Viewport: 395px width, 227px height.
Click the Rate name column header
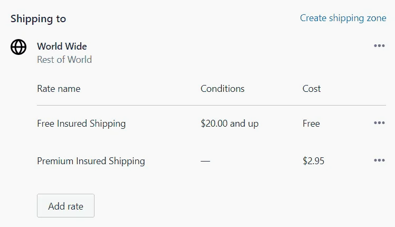pyautogui.click(x=59, y=89)
